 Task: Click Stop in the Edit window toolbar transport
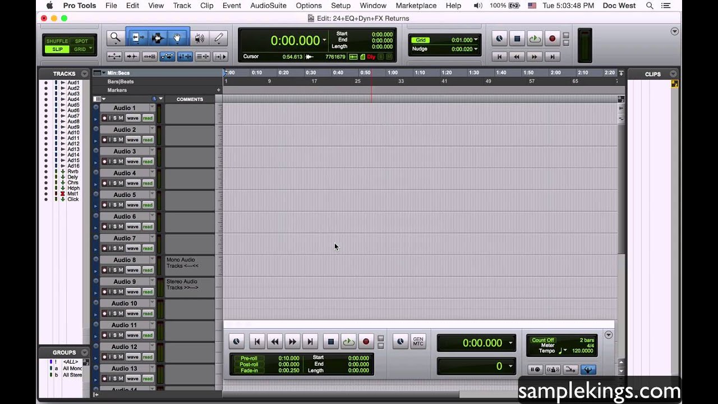tap(517, 39)
